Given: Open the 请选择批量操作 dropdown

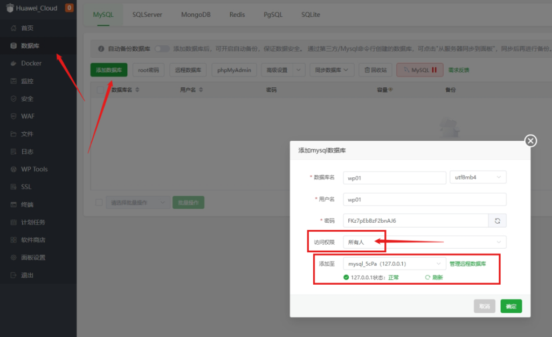Looking at the screenshot, I should [x=137, y=203].
